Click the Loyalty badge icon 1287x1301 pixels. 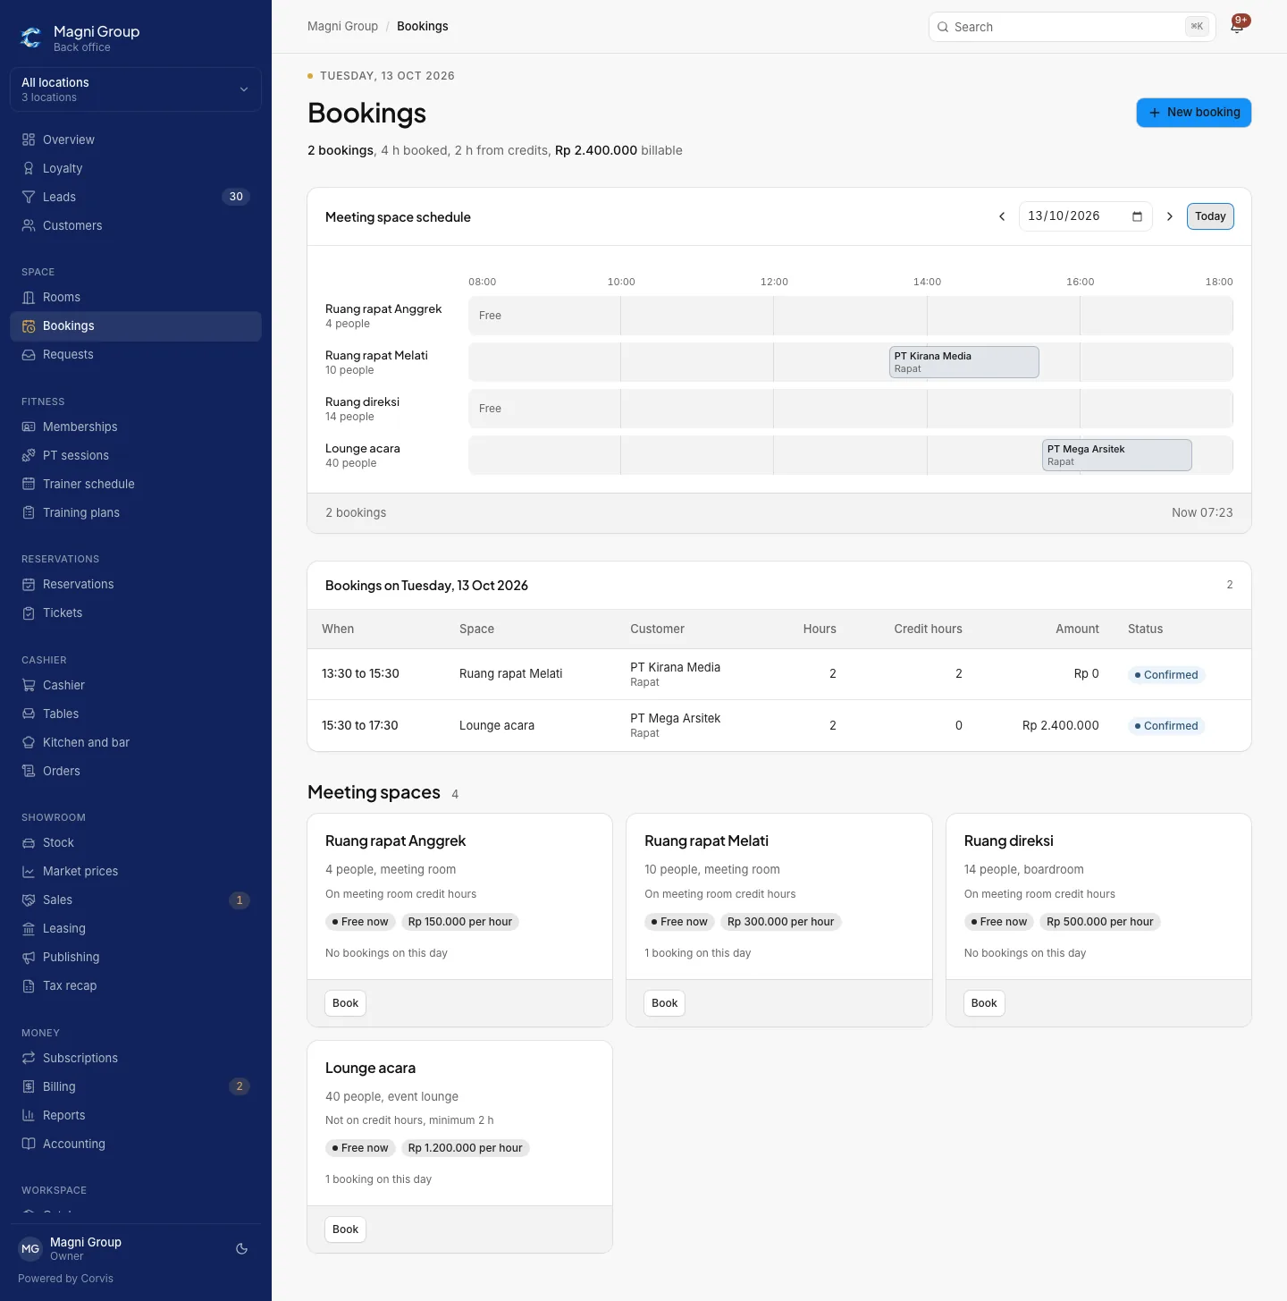(x=29, y=168)
